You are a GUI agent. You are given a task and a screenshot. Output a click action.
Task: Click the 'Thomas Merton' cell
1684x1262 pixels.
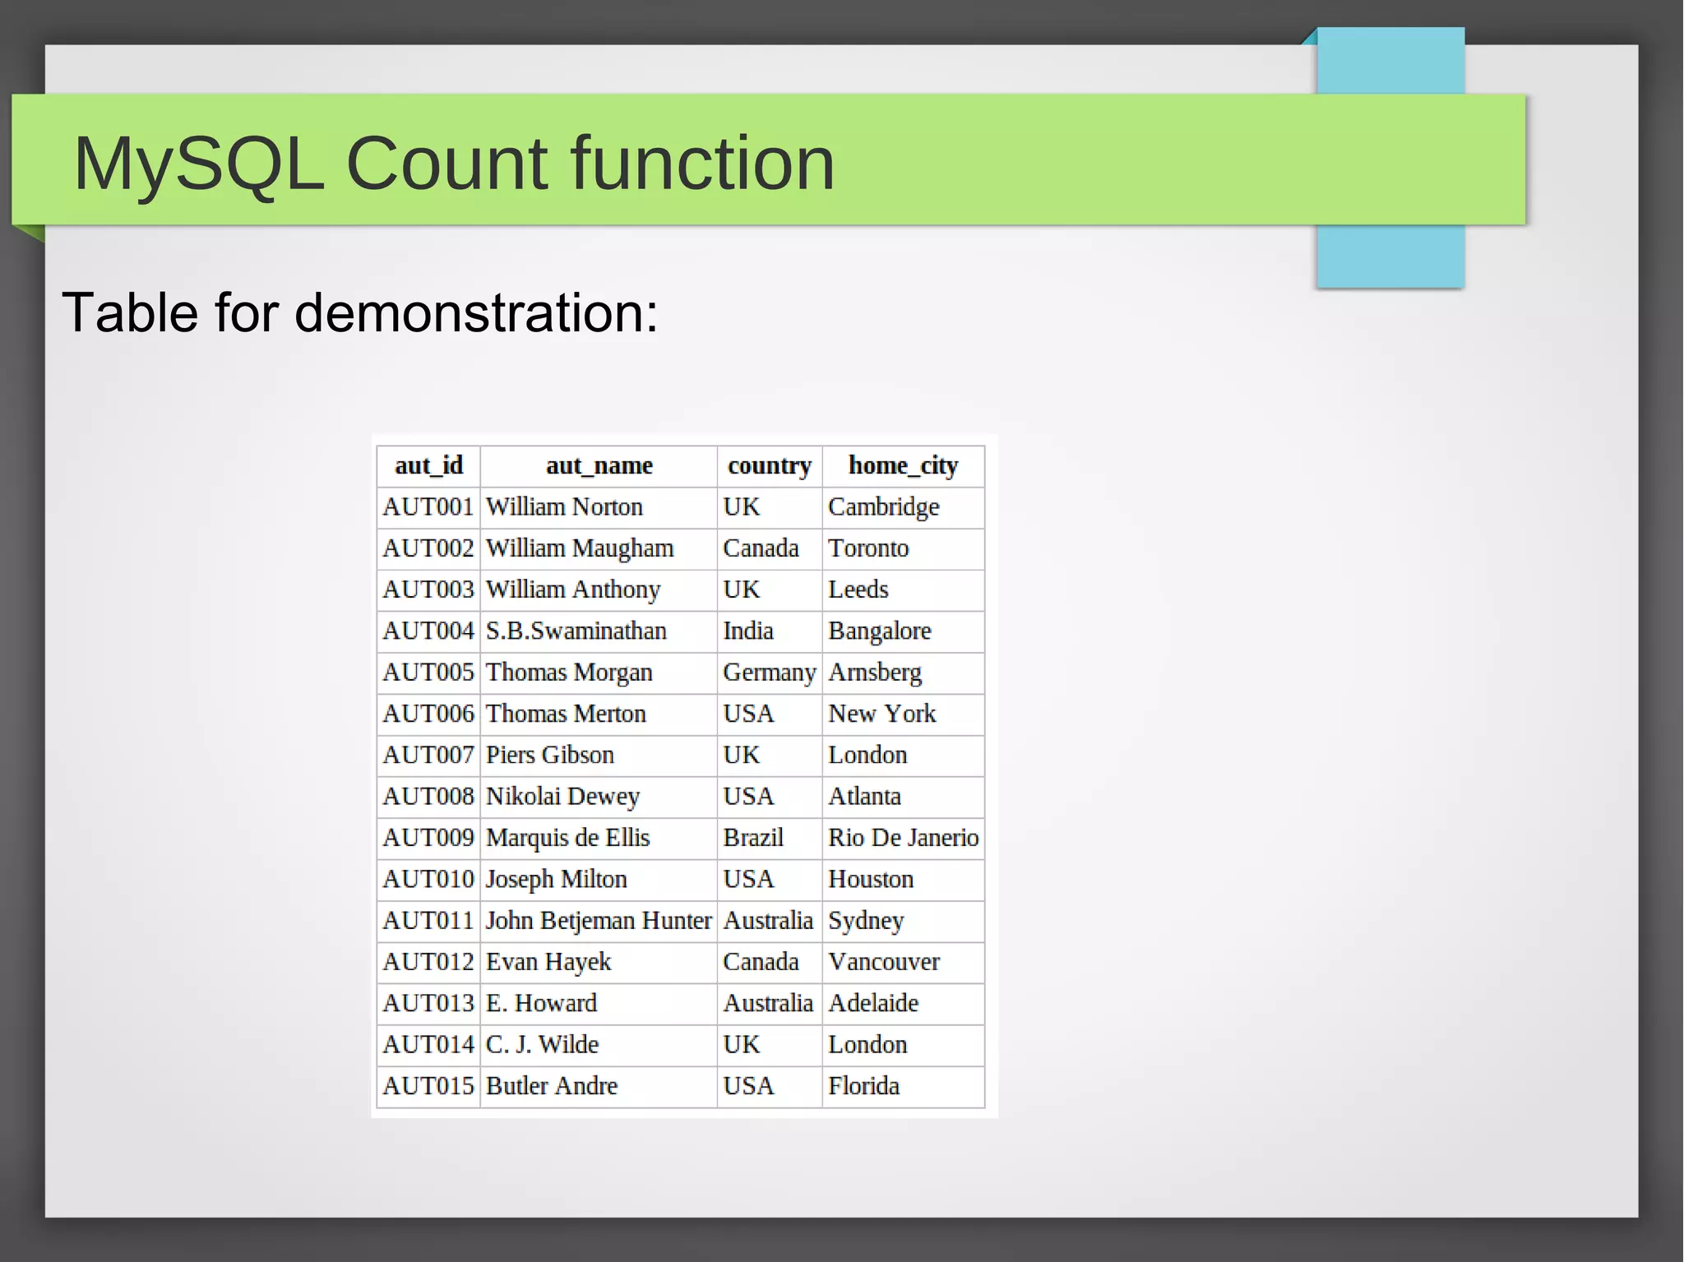pos(599,714)
